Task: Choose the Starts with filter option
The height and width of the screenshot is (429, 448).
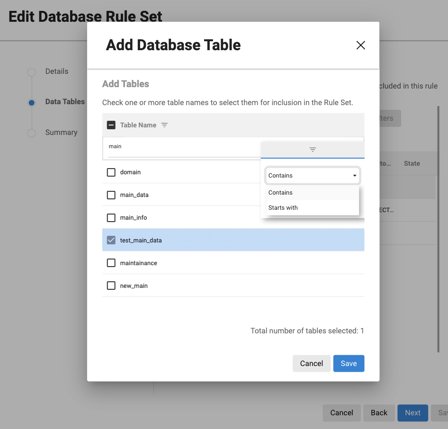Action: click(283, 208)
